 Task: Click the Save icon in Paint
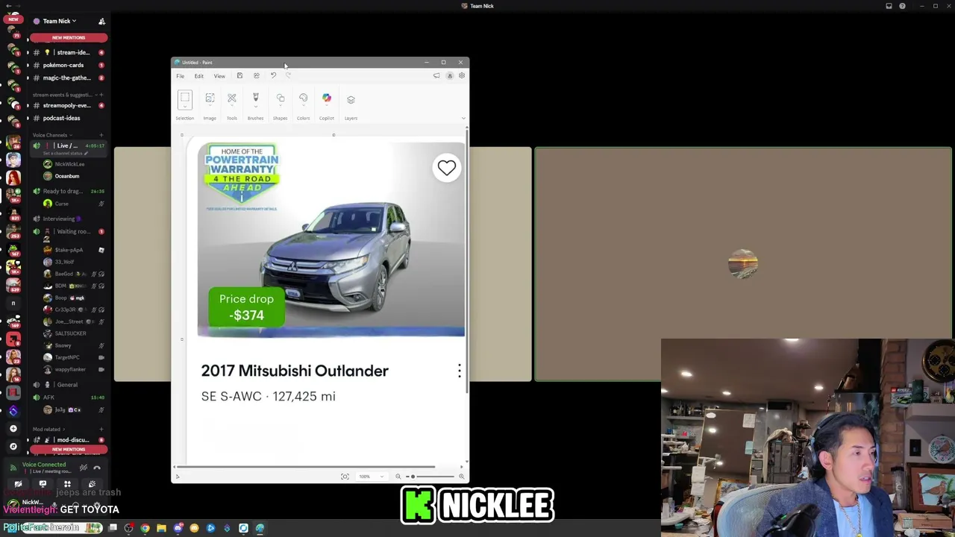click(239, 75)
